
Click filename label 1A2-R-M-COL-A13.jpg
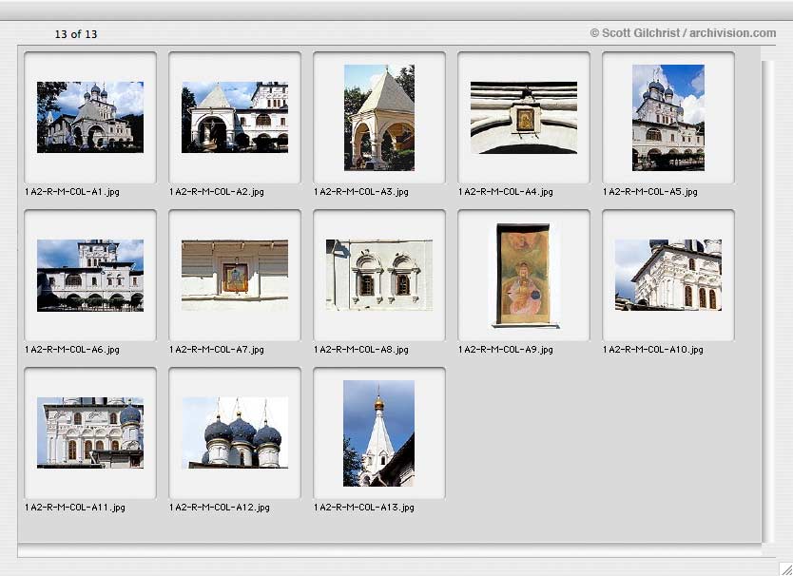click(x=364, y=508)
